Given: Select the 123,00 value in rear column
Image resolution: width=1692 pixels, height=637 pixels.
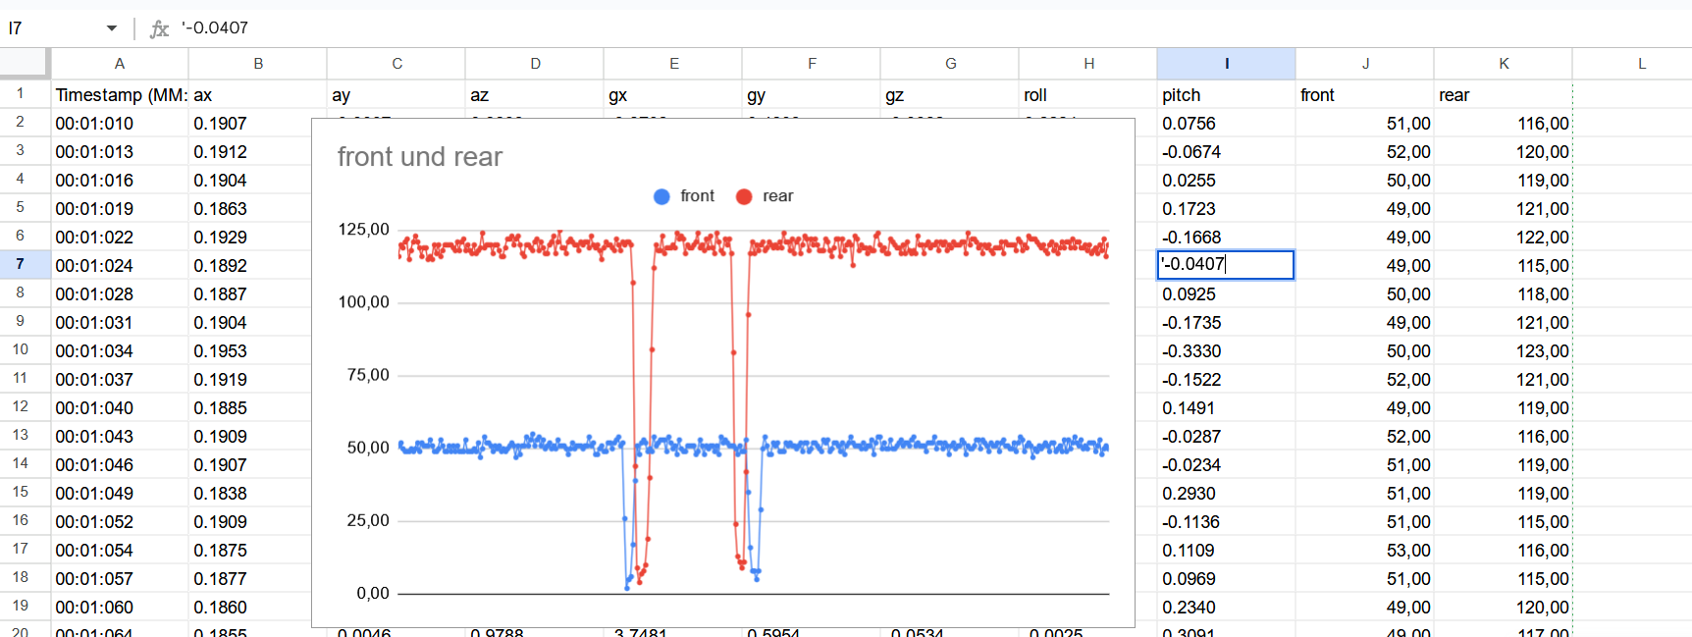Looking at the screenshot, I should 1503,351.
